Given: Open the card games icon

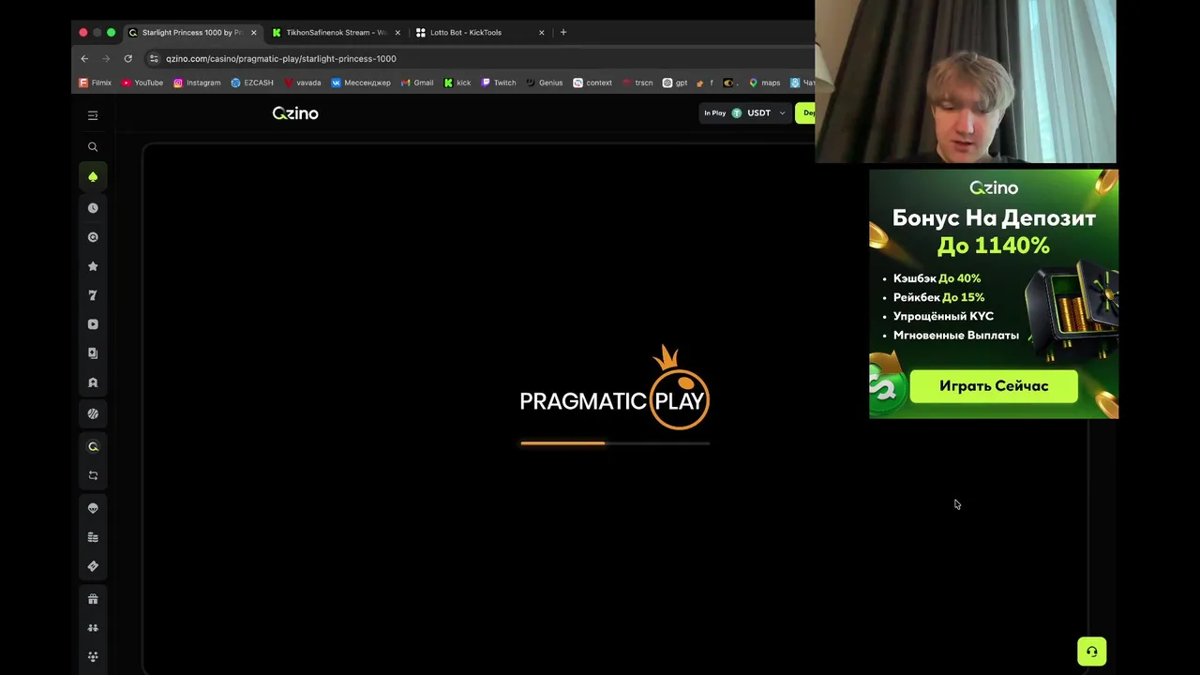Looking at the screenshot, I should 93,353.
